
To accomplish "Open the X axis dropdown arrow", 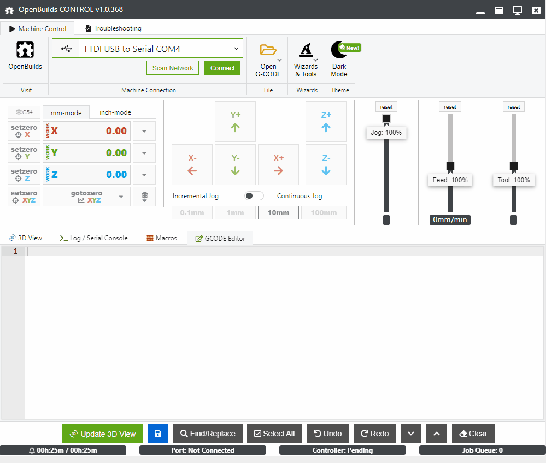I will tap(144, 131).
